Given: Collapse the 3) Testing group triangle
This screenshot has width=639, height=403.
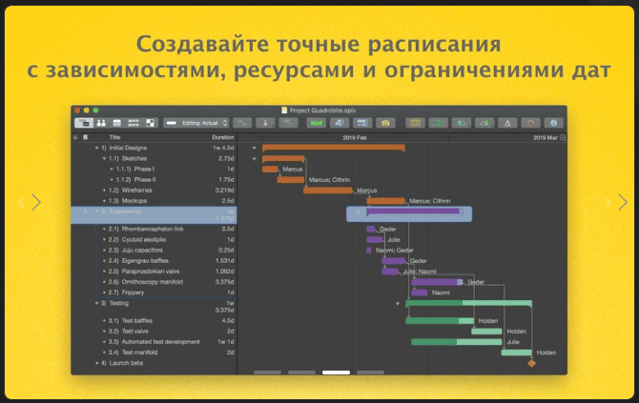Looking at the screenshot, I should [x=96, y=304].
